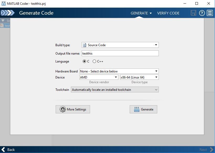Maximize the MATLAB Coder window

point(197,4)
